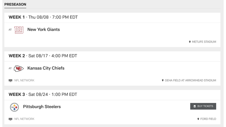
Task: Click the WEEK 2 game header
Action: click(112, 56)
